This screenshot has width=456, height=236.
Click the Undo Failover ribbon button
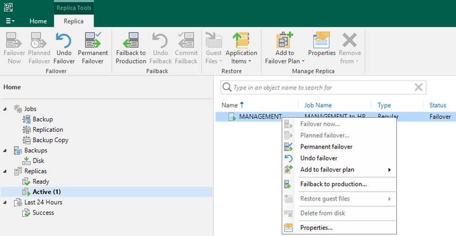64,49
